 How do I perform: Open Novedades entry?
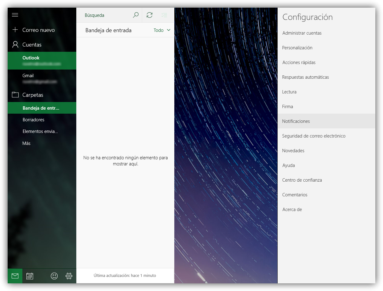tap(326, 151)
